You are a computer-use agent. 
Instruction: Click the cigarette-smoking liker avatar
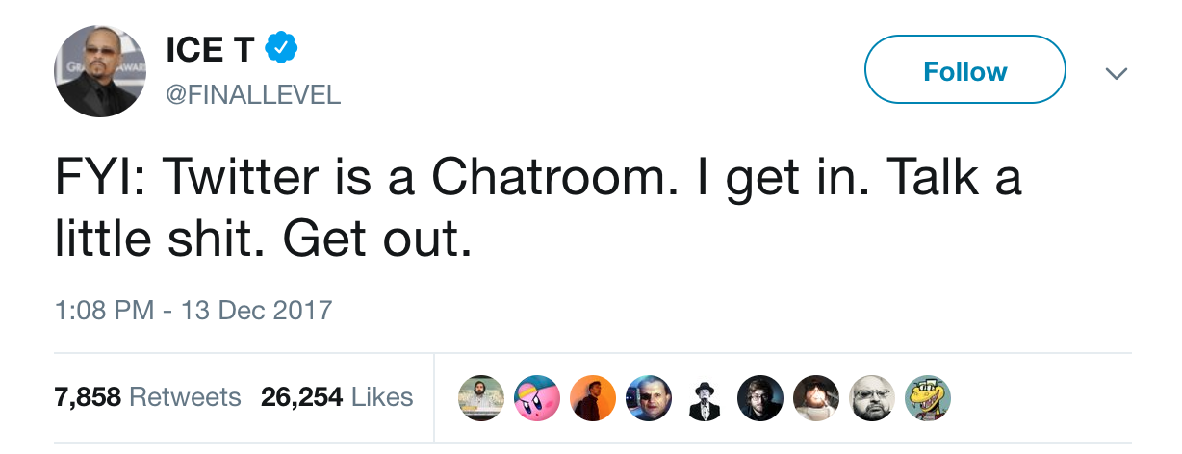(818, 396)
